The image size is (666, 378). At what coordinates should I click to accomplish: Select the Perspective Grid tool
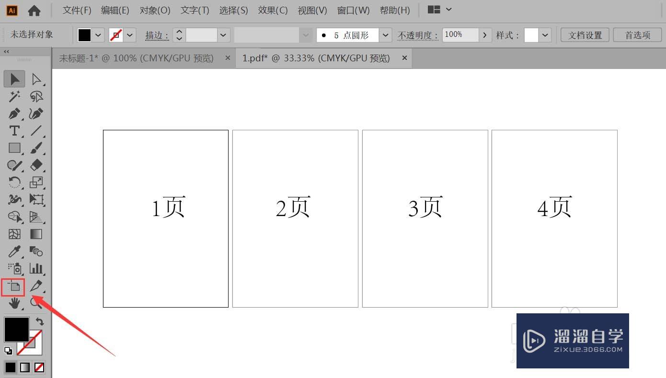pos(36,217)
